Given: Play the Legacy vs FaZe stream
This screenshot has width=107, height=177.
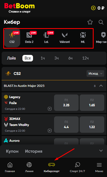Looking at the screenshot, I should point(50,109).
